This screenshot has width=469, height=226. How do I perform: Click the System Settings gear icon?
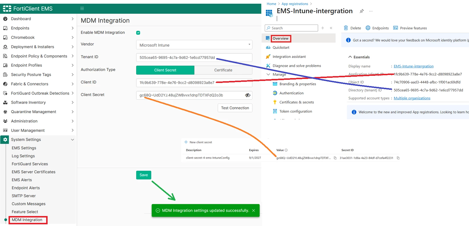5,140
